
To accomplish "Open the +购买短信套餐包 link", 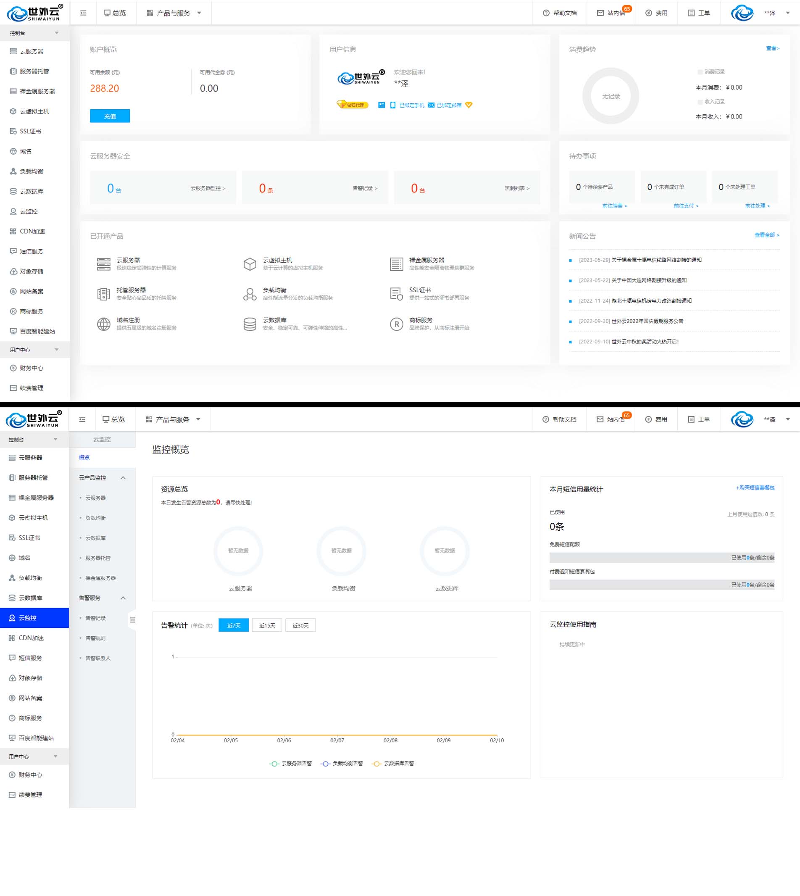I will (755, 488).
